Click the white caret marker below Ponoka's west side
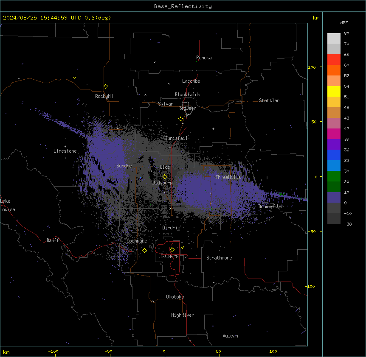Screen dimensions: 366x357 coord(155,62)
